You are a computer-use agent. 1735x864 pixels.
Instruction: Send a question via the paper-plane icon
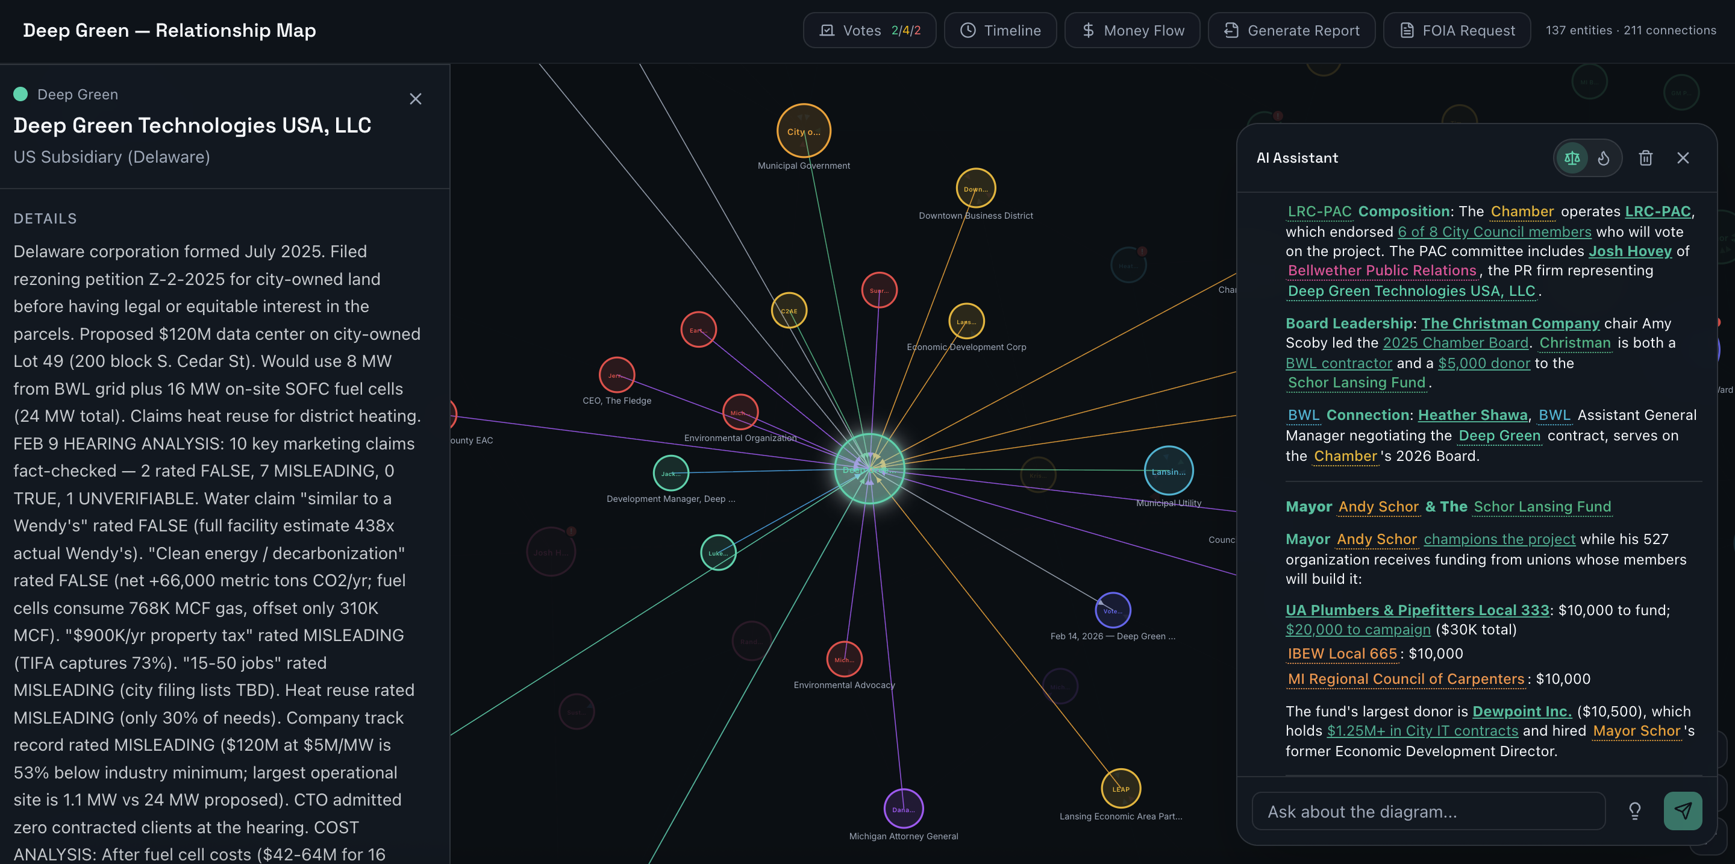tap(1684, 811)
